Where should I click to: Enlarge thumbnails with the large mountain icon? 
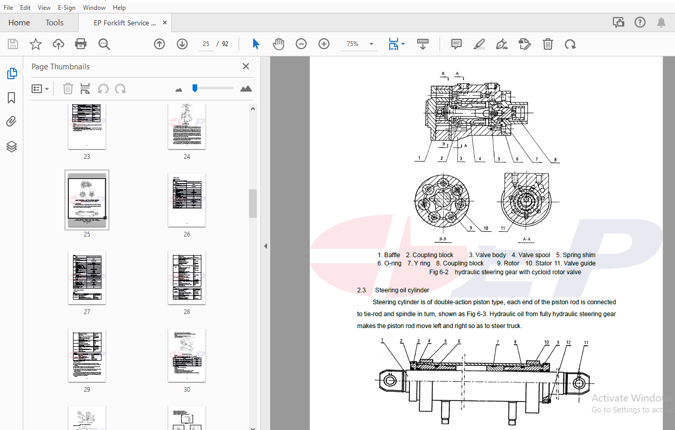(x=246, y=88)
